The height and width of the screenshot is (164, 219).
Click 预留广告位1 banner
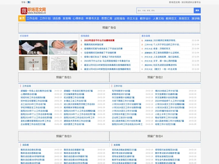pos(64,77)
